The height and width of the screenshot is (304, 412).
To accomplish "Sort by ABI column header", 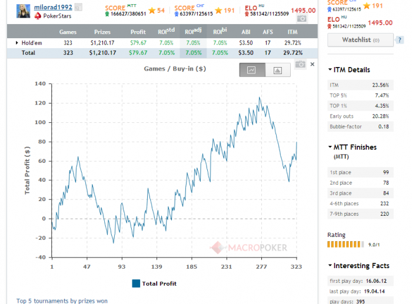I will click(x=246, y=32).
